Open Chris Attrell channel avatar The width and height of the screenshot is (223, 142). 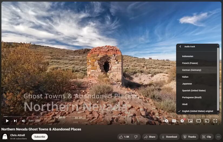point(5,137)
